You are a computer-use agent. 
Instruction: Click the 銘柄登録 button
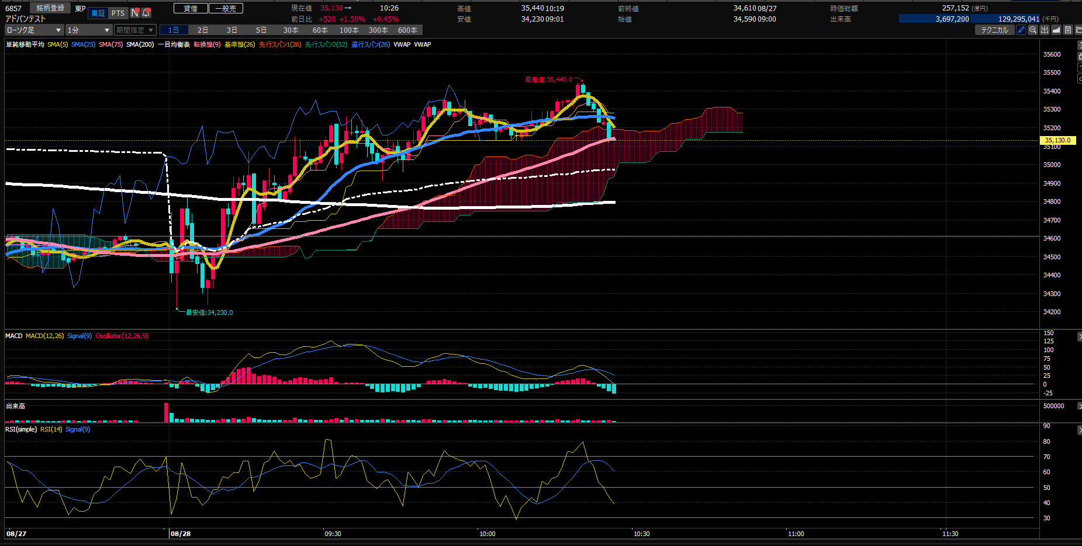(x=50, y=8)
